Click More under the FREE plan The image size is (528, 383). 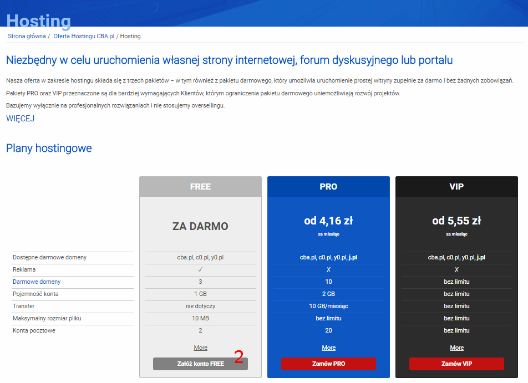click(200, 348)
